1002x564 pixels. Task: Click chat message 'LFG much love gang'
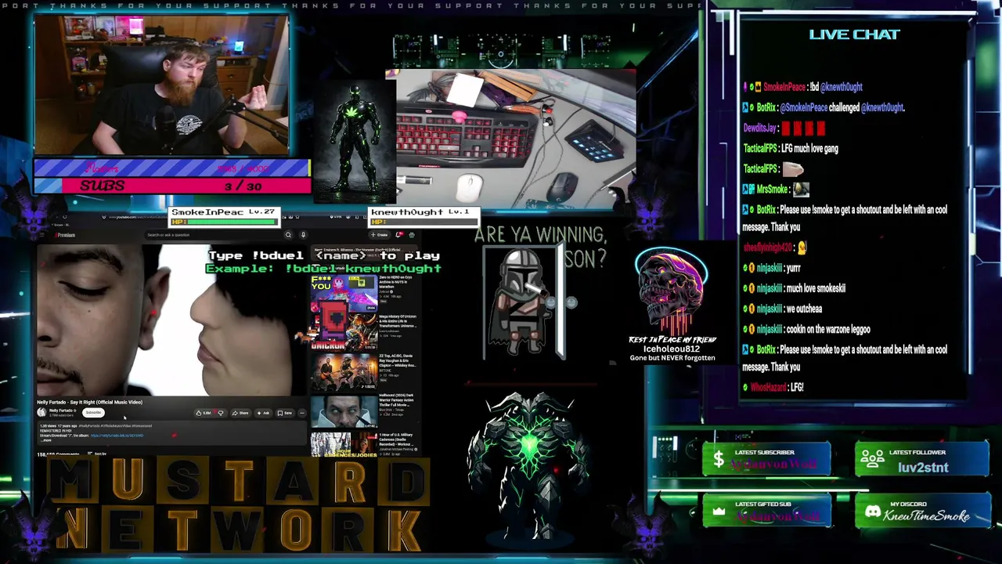[809, 148]
